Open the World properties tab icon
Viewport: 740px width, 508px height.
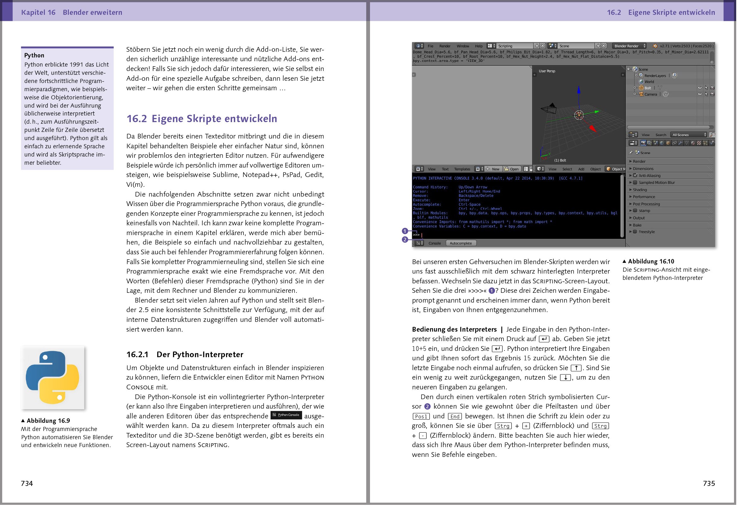click(x=662, y=143)
